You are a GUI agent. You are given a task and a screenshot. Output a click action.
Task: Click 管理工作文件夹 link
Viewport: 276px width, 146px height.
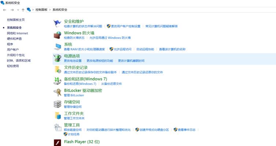tap(74, 118)
